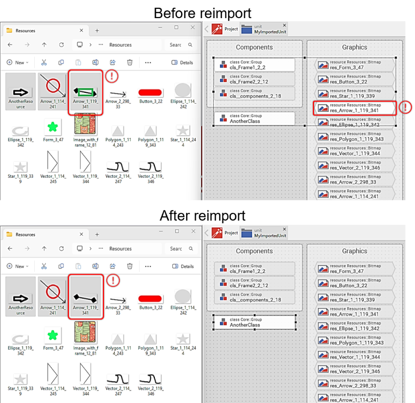Select Arrow_1_119_341 thumbnail with green rectangle
Image resolution: width=415 pixels, height=403 pixels.
tap(85, 91)
